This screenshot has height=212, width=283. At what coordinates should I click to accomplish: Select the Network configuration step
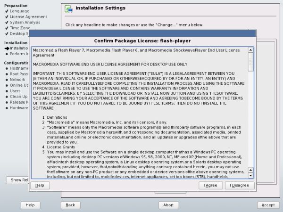click(17, 80)
